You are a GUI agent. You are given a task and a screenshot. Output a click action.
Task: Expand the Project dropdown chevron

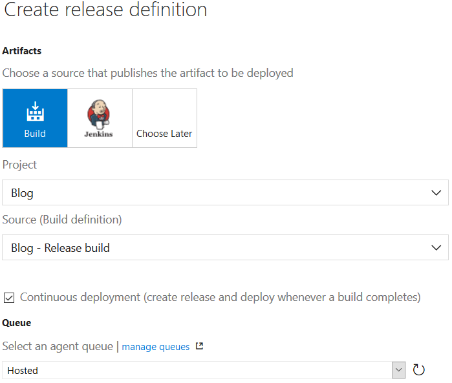click(x=436, y=192)
